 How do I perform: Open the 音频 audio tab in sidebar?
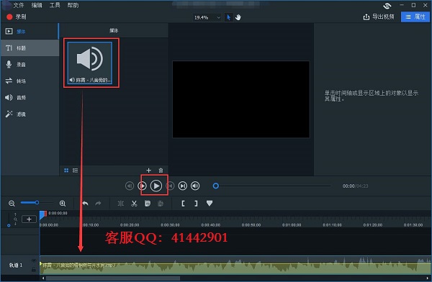[30, 98]
